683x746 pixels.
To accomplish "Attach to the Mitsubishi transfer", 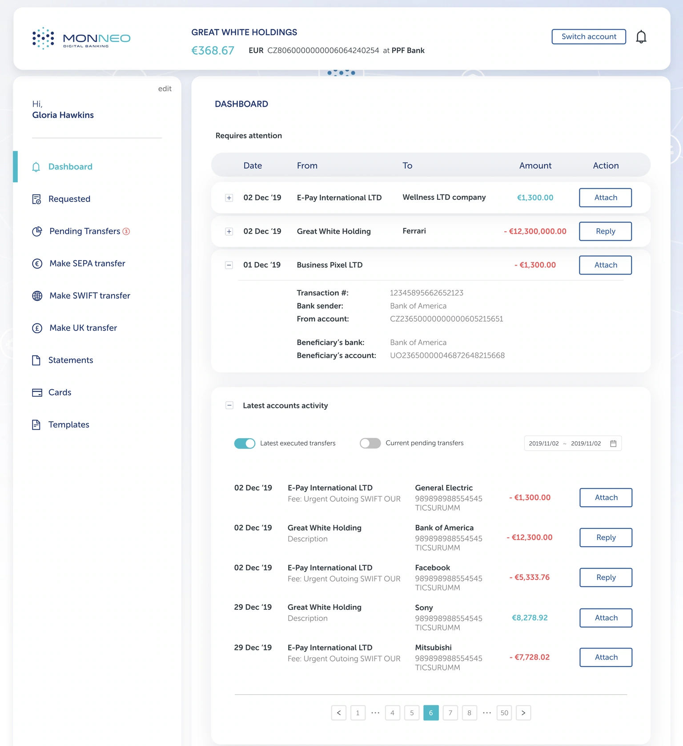I will point(606,657).
